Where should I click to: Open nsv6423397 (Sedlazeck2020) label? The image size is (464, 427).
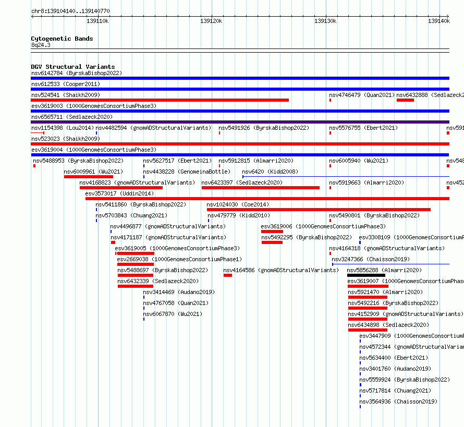(242, 182)
